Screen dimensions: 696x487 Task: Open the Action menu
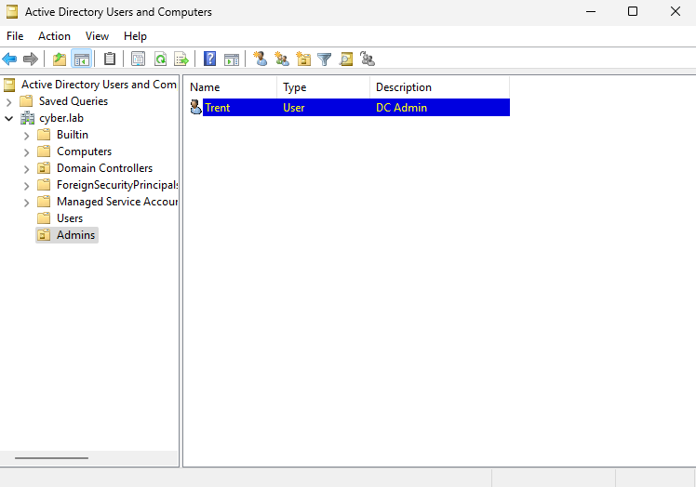point(54,36)
